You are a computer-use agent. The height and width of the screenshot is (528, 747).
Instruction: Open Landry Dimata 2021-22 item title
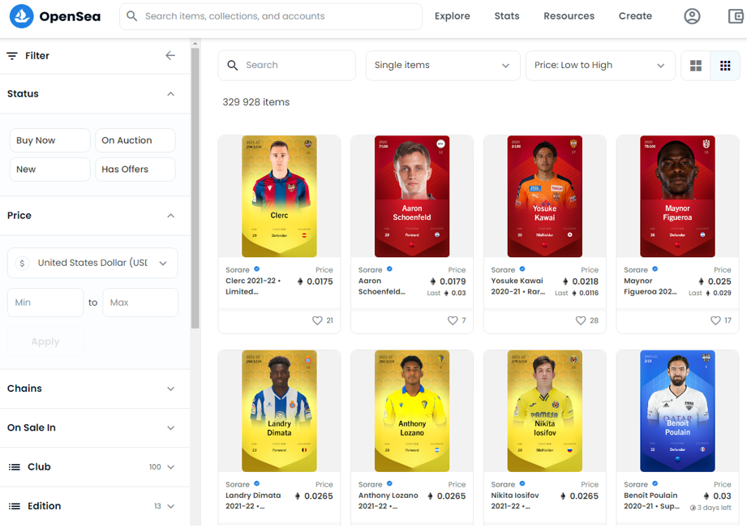click(x=253, y=500)
